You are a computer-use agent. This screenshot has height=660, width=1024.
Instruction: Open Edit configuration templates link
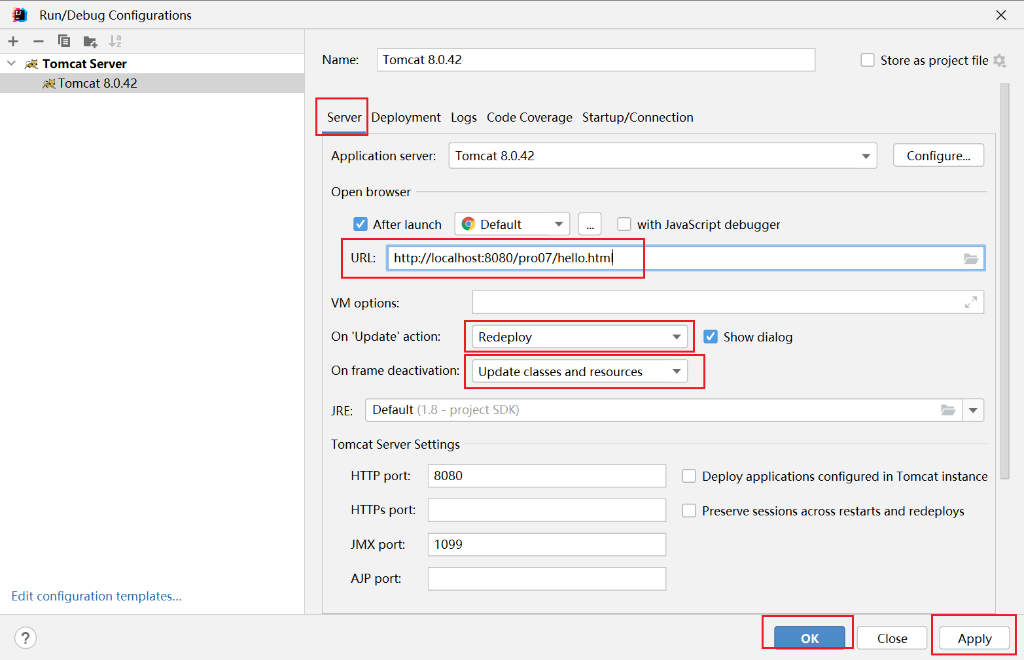pos(96,596)
